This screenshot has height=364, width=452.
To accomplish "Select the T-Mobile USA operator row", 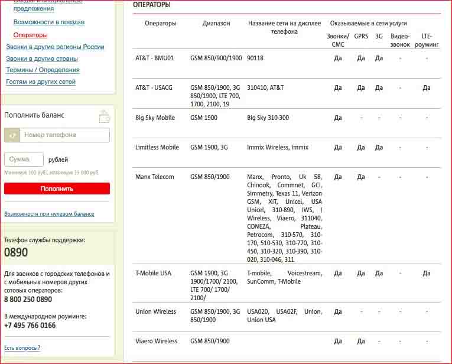I will point(154,273).
